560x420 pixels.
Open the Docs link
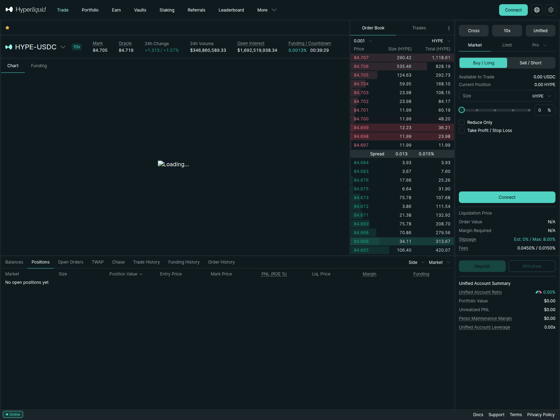pyautogui.click(x=478, y=415)
